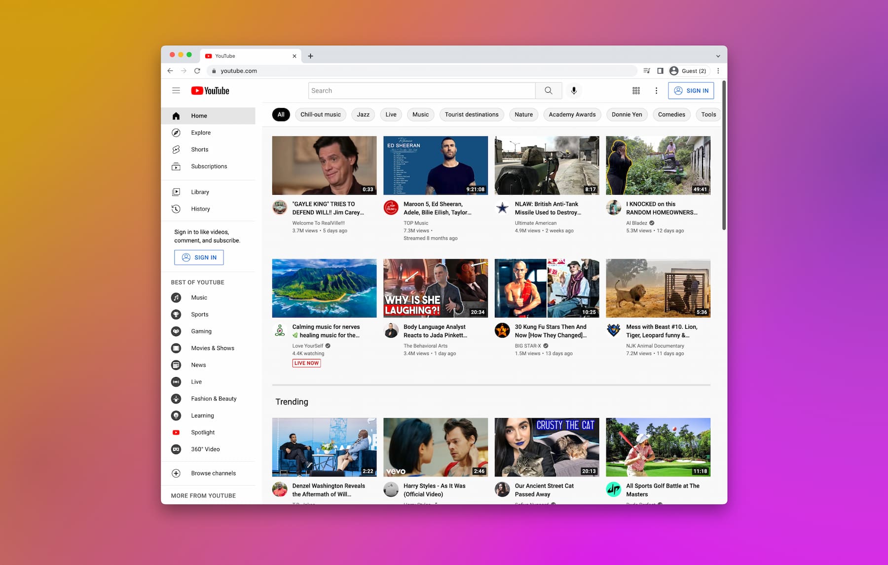Open NLAW Anti-Tank video thumbnail
The width and height of the screenshot is (888, 565).
547,165
